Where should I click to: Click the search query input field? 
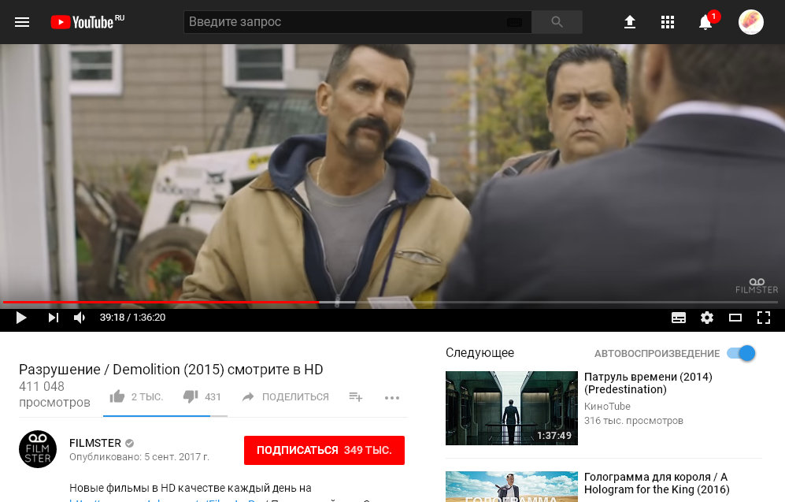(357, 22)
